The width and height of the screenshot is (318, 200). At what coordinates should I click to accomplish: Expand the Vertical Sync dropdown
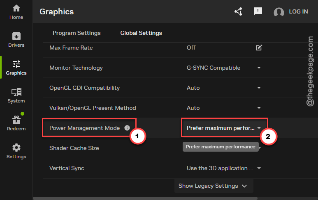(x=224, y=168)
